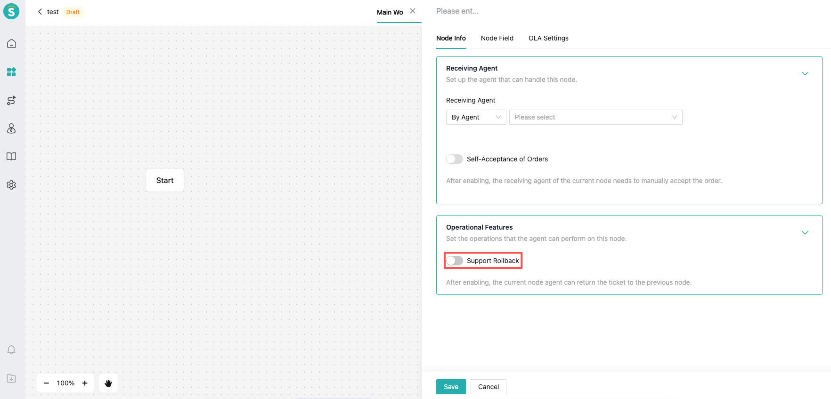Open the settings gear icon

tap(11, 185)
